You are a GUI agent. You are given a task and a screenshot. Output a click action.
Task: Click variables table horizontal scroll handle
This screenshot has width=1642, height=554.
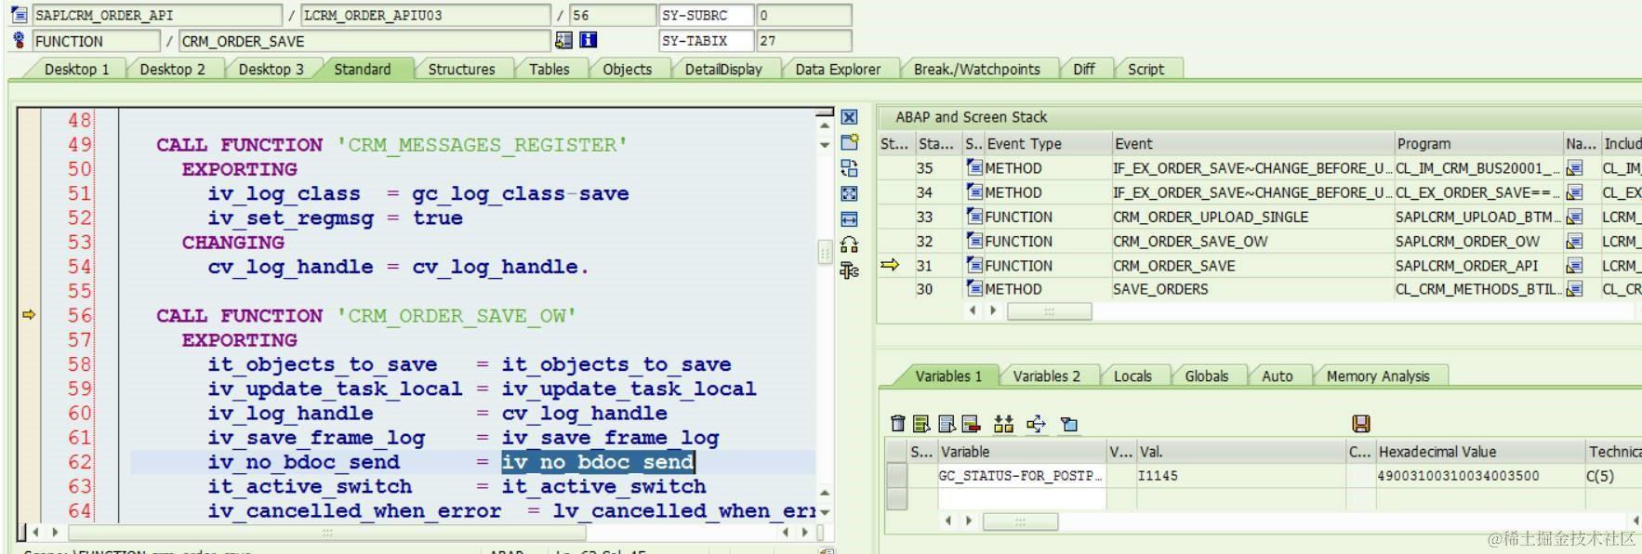click(1020, 521)
